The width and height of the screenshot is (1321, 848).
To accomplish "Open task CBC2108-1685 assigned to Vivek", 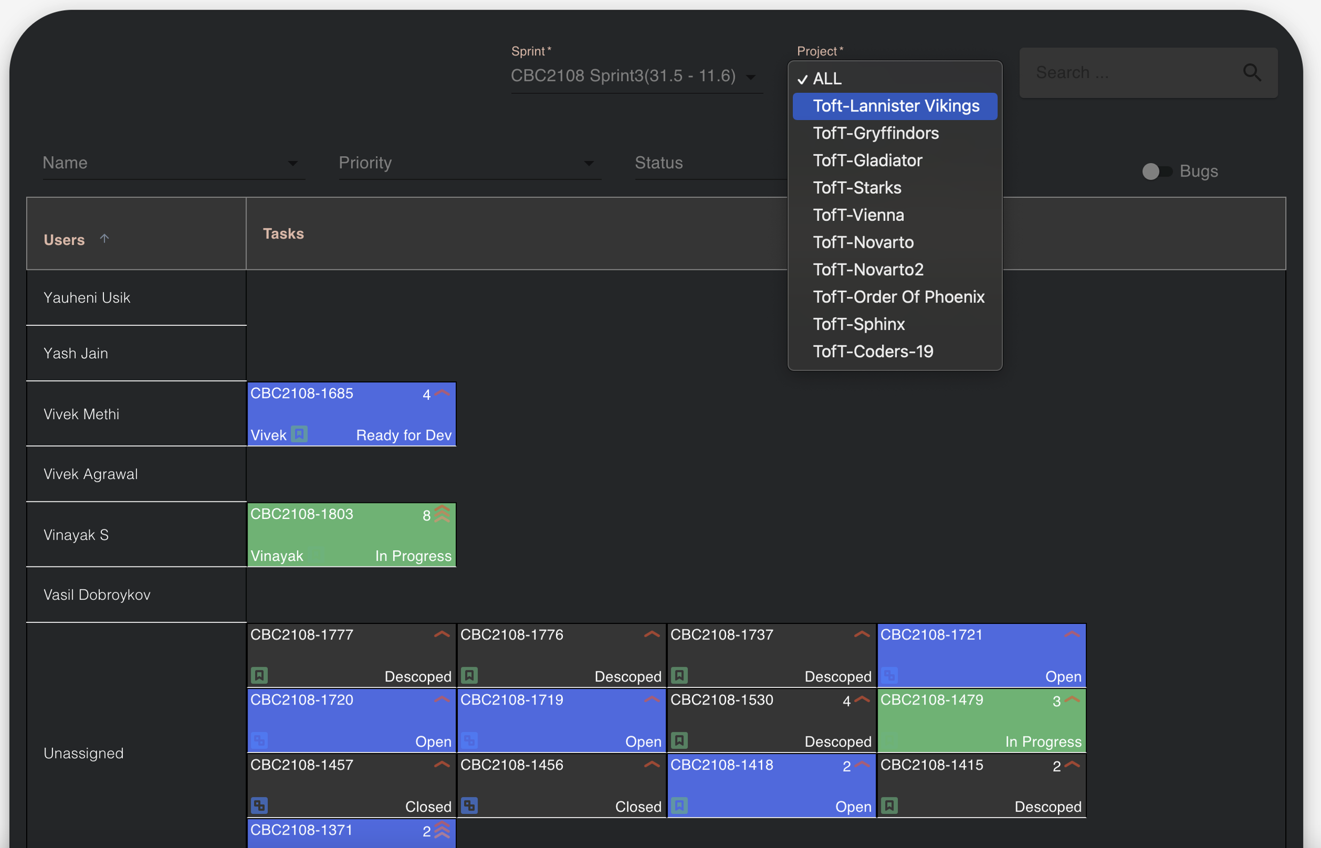I will [351, 413].
